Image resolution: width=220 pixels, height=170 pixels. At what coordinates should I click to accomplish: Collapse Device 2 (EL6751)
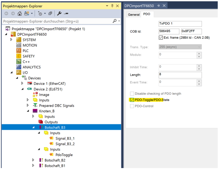(22, 89)
